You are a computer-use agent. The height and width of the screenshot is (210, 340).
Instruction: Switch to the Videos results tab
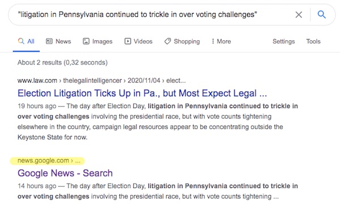tap(139, 41)
